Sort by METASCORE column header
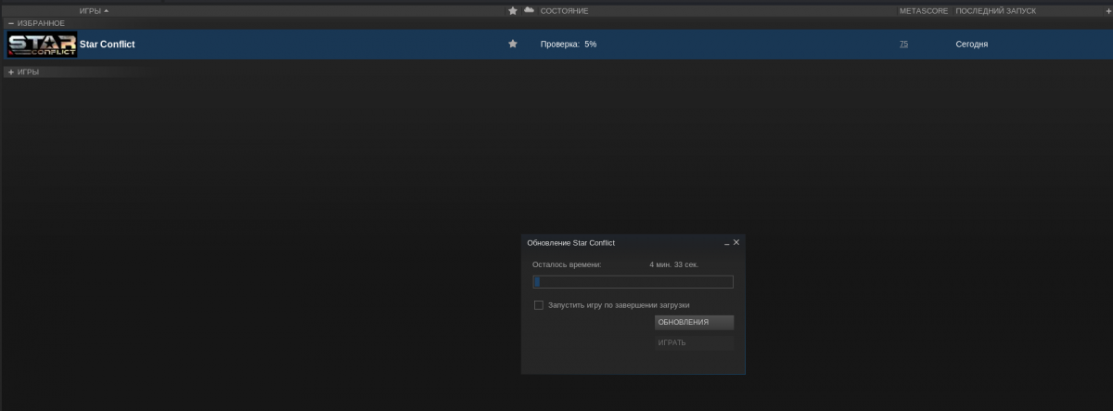 [922, 11]
